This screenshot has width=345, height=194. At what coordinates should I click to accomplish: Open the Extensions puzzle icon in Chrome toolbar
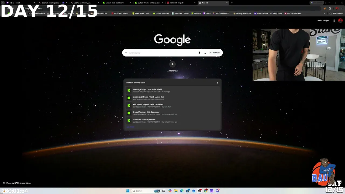(x=330, y=8)
